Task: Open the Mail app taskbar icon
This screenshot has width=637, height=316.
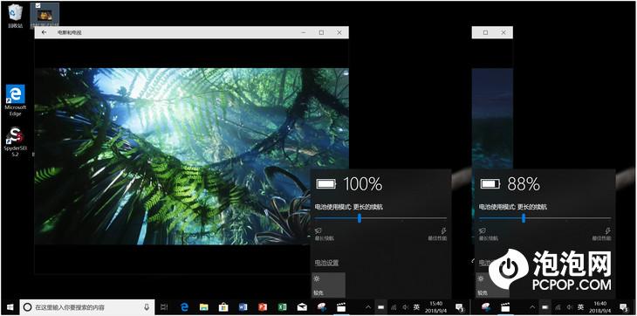Action: coord(302,307)
